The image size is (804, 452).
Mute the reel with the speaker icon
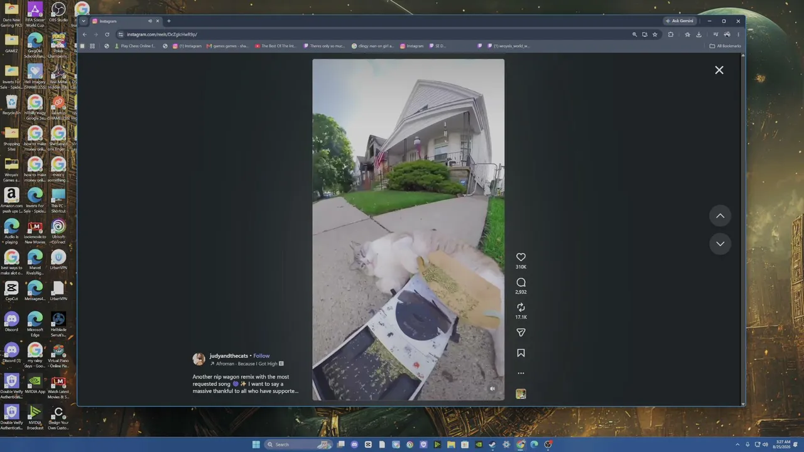492,389
